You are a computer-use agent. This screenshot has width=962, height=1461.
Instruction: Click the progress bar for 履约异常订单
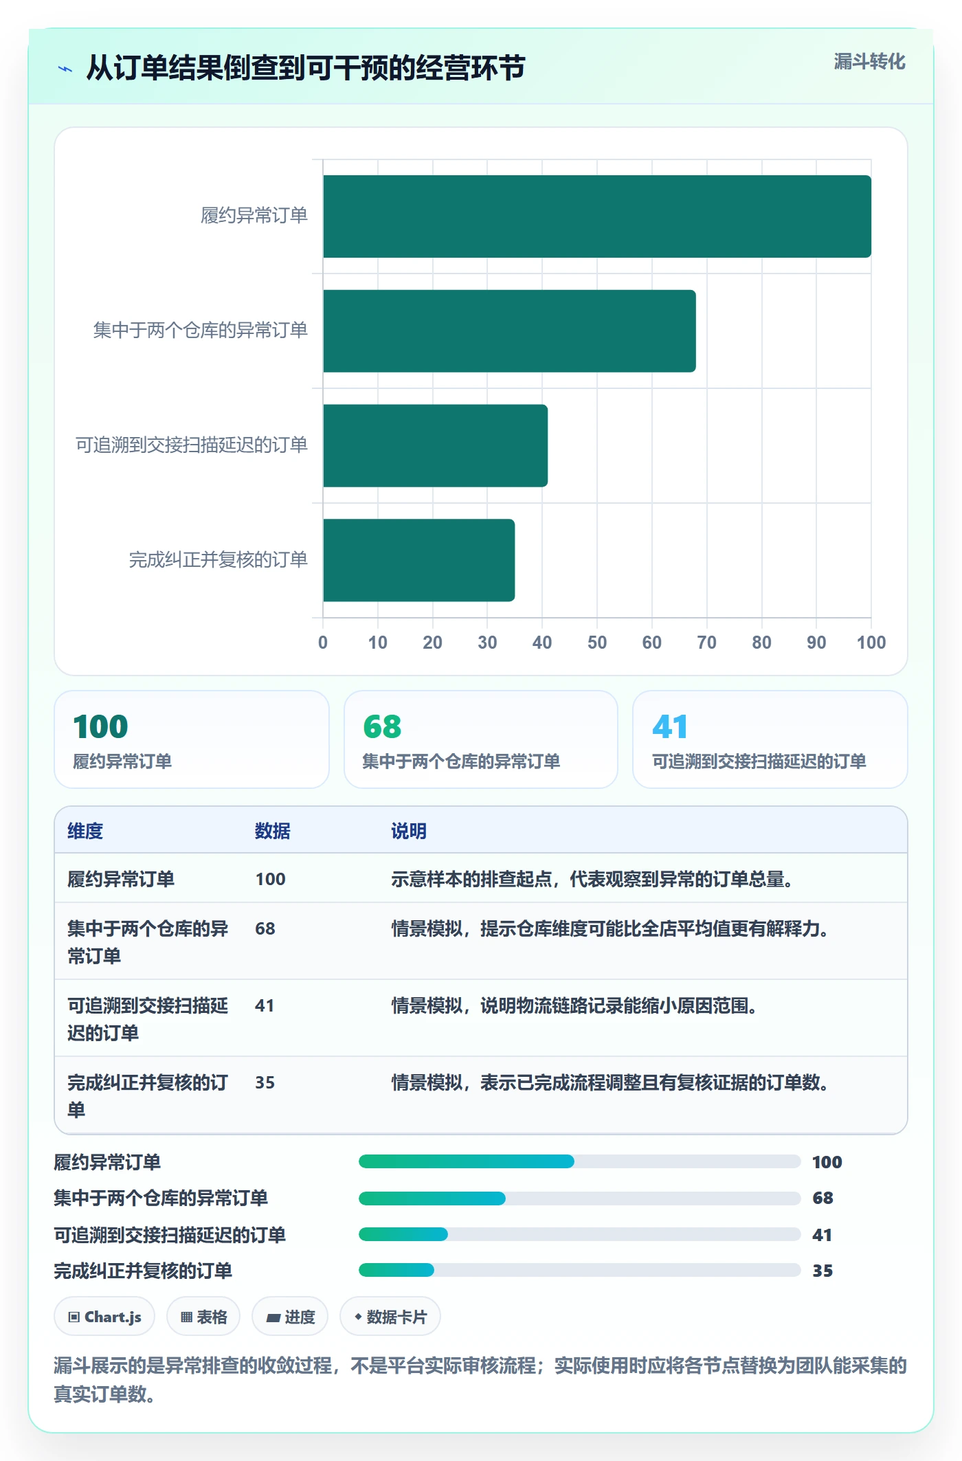(579, 1161)
